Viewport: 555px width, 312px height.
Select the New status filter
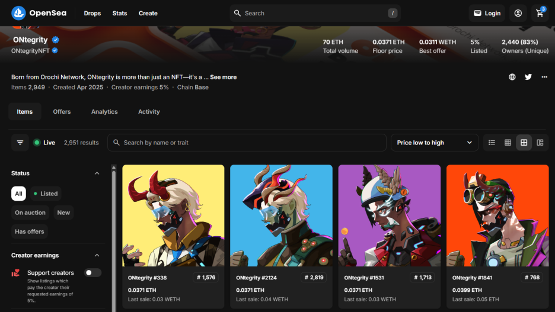[x=63, y=213]
